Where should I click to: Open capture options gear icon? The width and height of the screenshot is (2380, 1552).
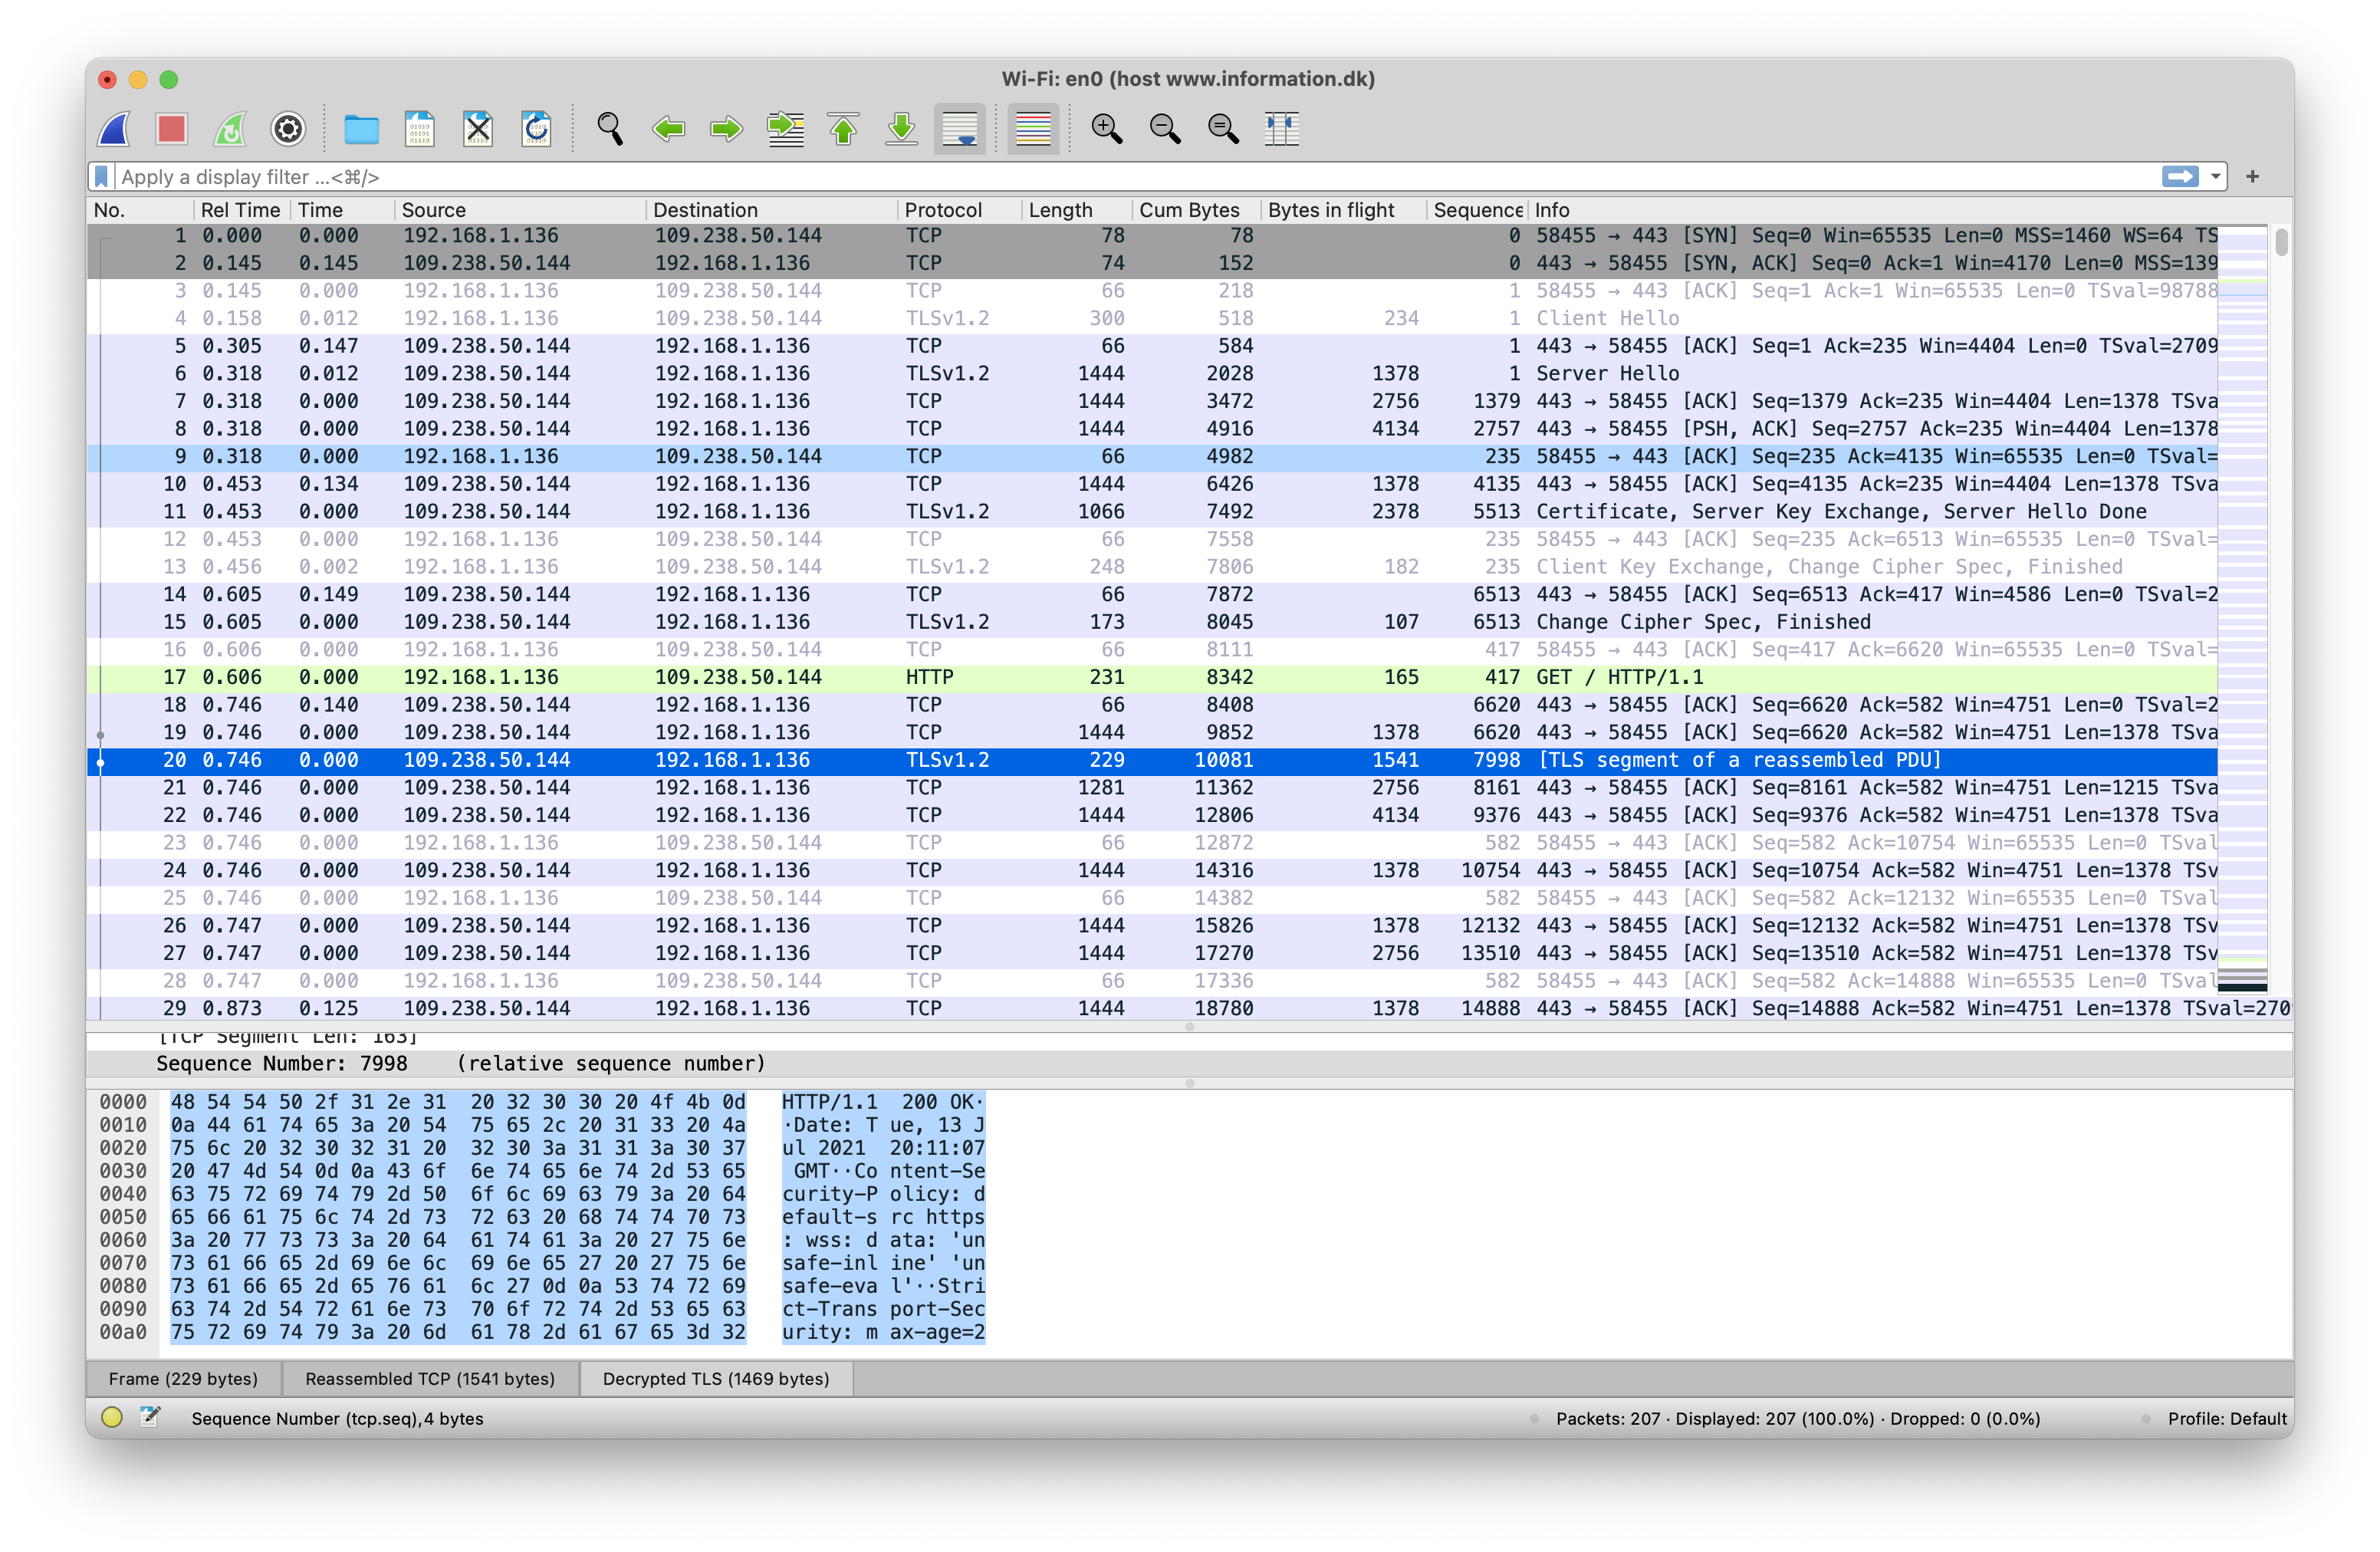point(288,129)
